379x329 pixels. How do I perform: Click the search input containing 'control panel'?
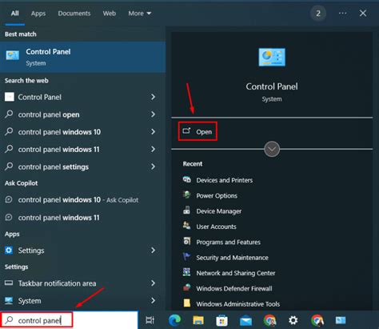click(69, 320)
